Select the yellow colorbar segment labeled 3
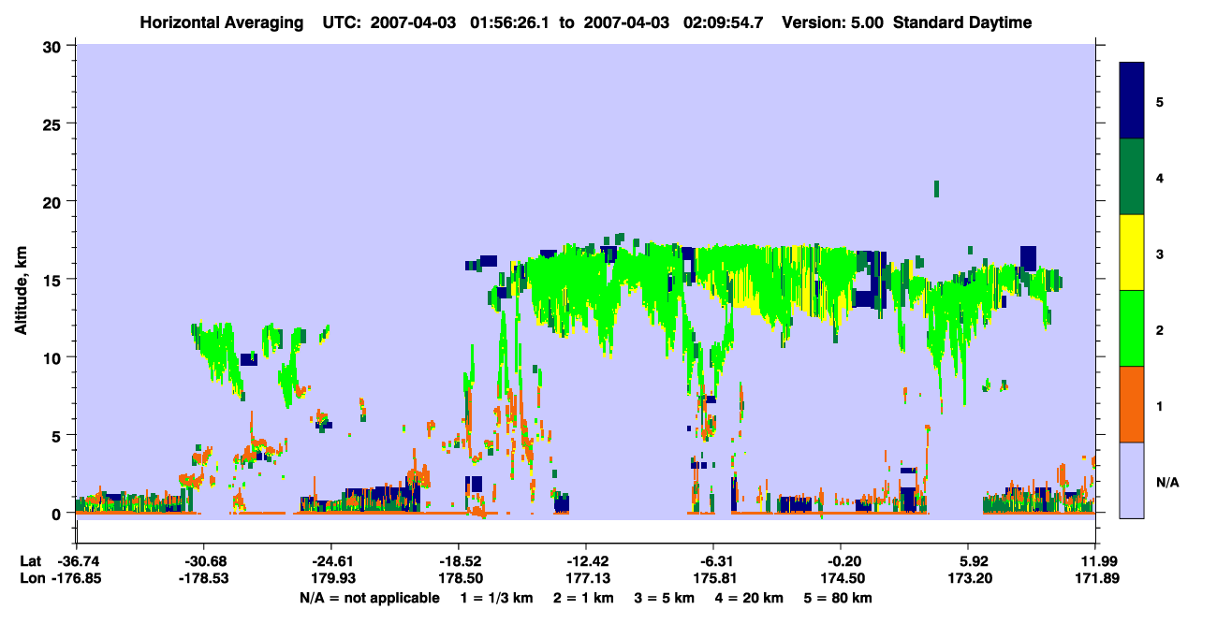The image size is (1217, 624). (1132, 253)
